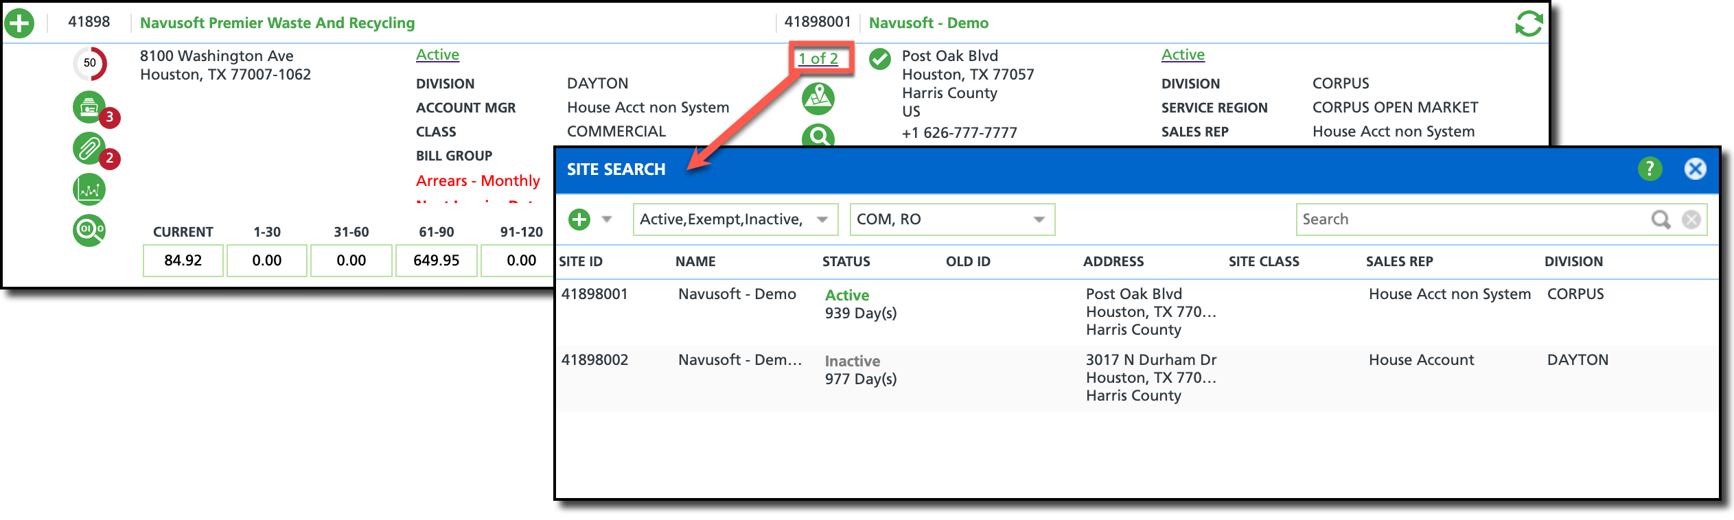Click the green checkmark beside Post Oak Blvd
The image size is (1734, 520).
[880, 59]
